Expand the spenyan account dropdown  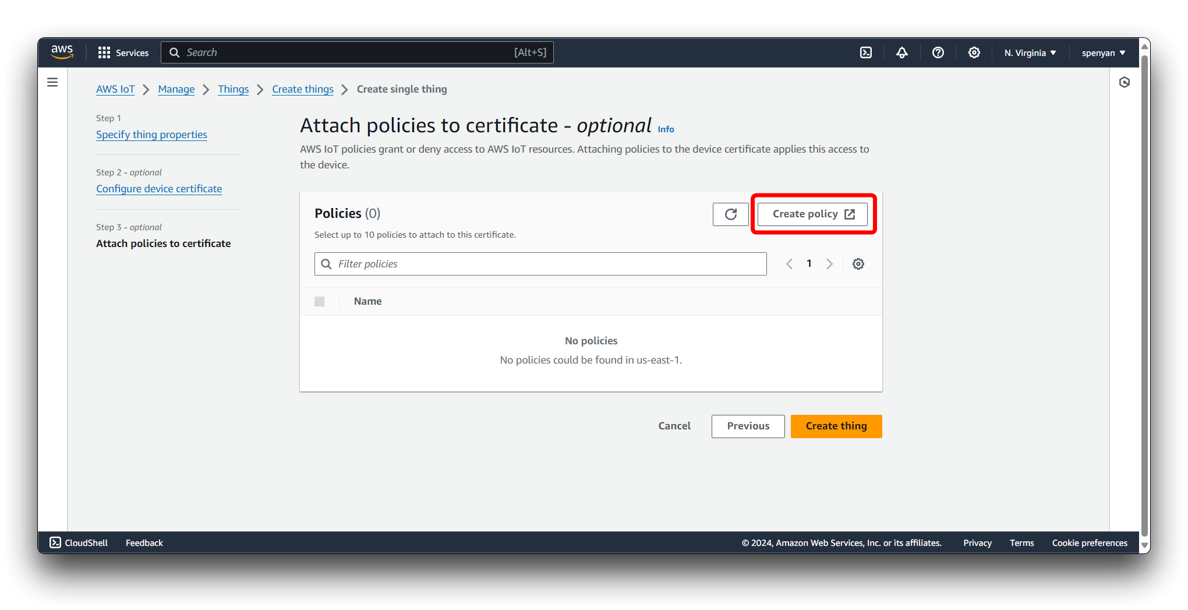tap(1104, 52)
